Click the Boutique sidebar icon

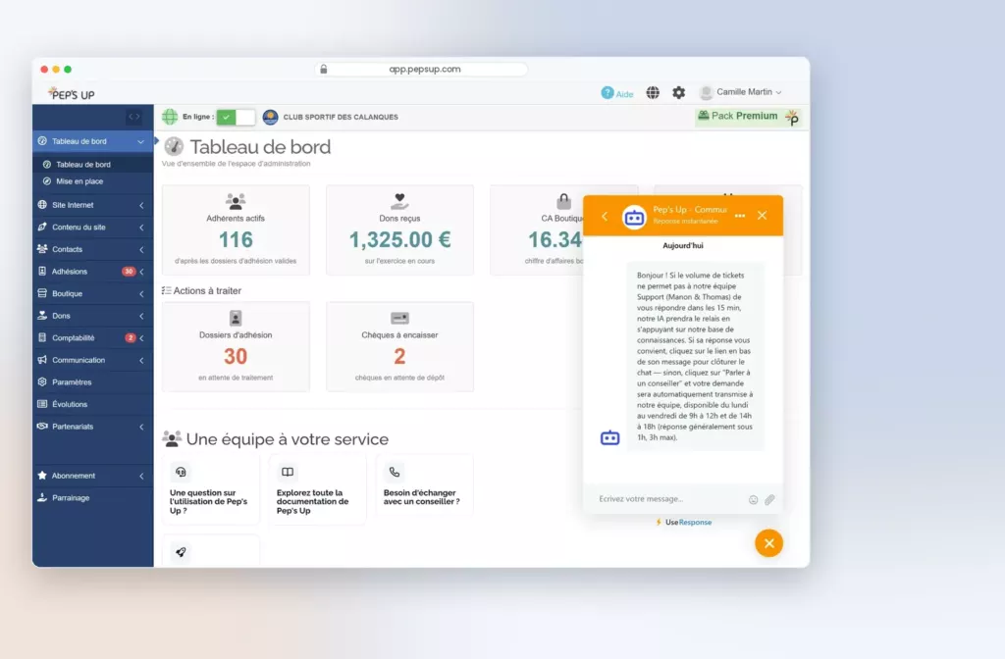42,293
